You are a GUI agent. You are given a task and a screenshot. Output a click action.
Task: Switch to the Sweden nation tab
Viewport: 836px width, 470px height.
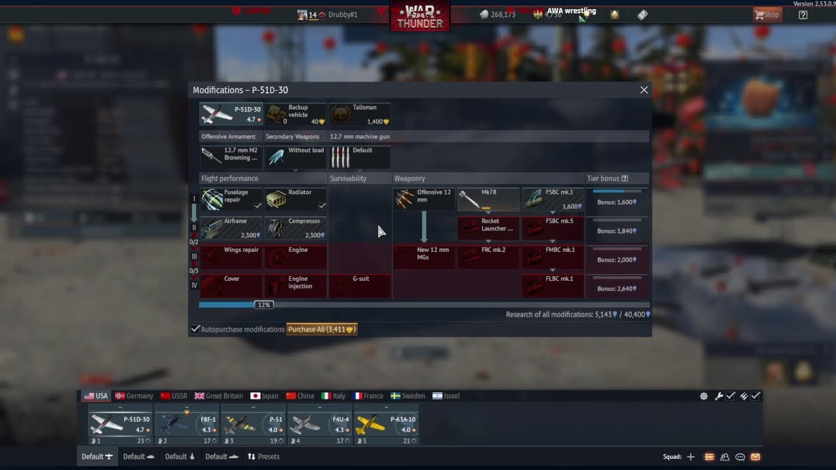point(408,396)
